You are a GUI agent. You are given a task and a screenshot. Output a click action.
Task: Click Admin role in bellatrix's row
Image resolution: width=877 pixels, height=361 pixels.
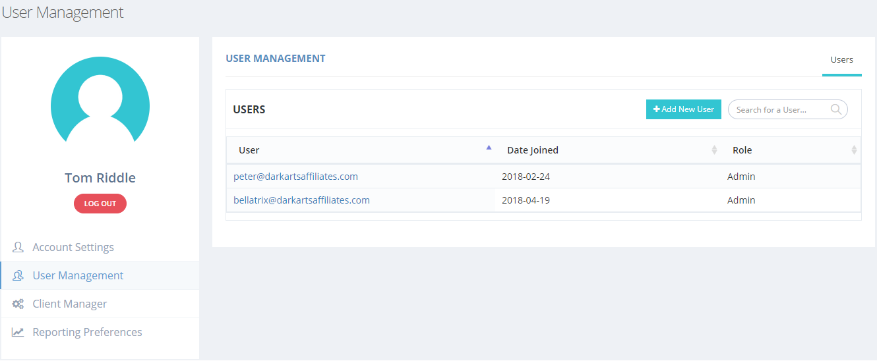741,200
